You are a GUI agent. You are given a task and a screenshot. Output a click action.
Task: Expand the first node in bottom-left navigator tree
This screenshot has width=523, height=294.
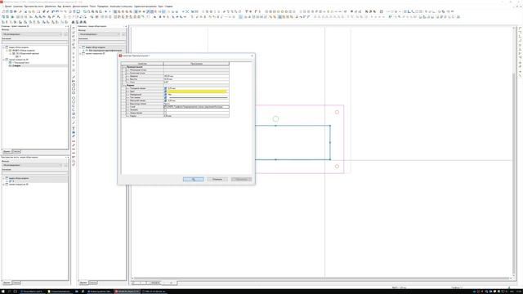pos(3,178)
